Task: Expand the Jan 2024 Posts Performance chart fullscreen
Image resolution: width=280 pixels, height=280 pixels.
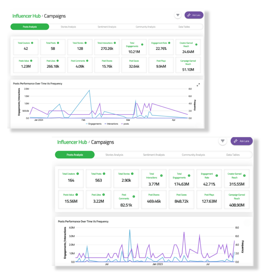Action: [198, 85]
